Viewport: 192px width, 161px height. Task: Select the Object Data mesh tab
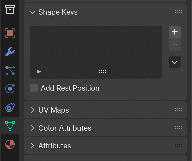[10, 126]
